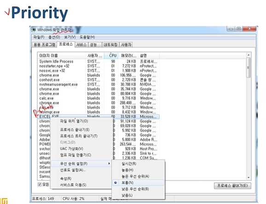This screenshot has width=266, height=204.
Task: Click status bar text 프로세스: 149
Action: point(43,198)
